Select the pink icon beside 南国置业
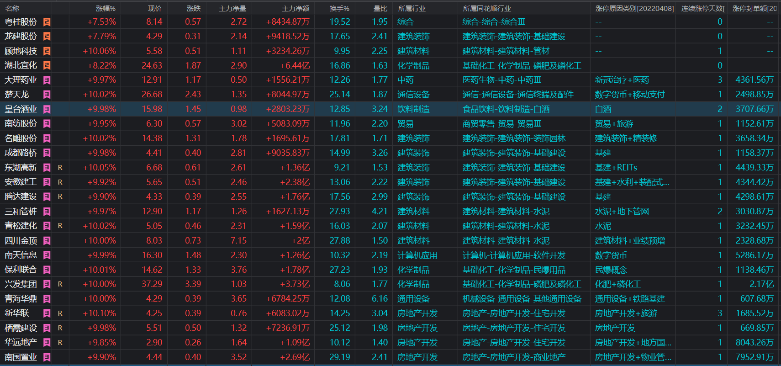 [x=47, y=357]
